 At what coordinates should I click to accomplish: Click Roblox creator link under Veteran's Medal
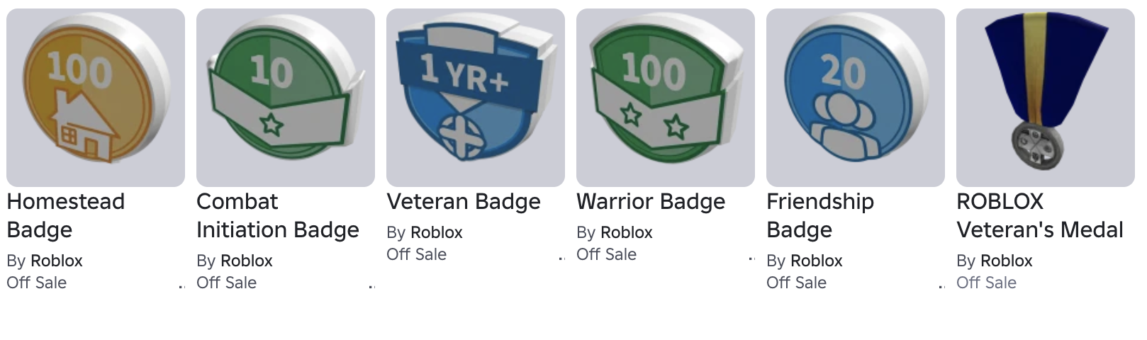[x=1007, y=261]
